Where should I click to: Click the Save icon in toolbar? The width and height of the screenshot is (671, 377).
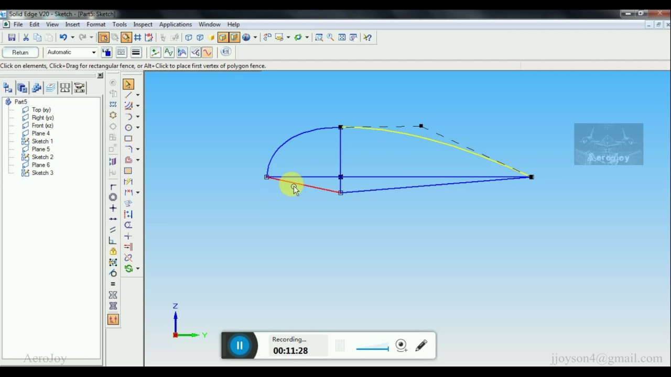coord(12,37)
